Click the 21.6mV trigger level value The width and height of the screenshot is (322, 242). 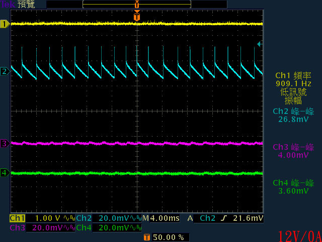[x=248, y=218]
